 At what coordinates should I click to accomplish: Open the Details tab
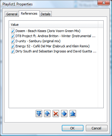[x=45, y=14]
